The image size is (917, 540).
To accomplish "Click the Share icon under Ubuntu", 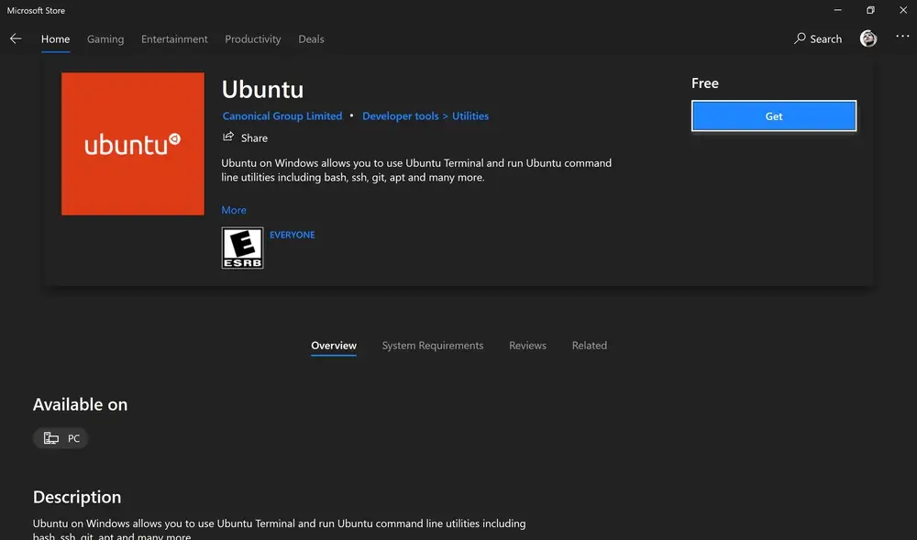I will (x=228, y=137).
